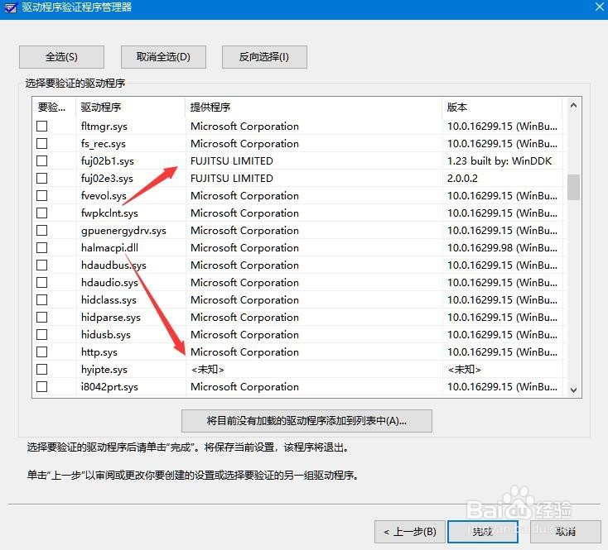Click the driver list scroll down arrow
The height and width of the screenshot is (550, 608).
coord(573,390)
